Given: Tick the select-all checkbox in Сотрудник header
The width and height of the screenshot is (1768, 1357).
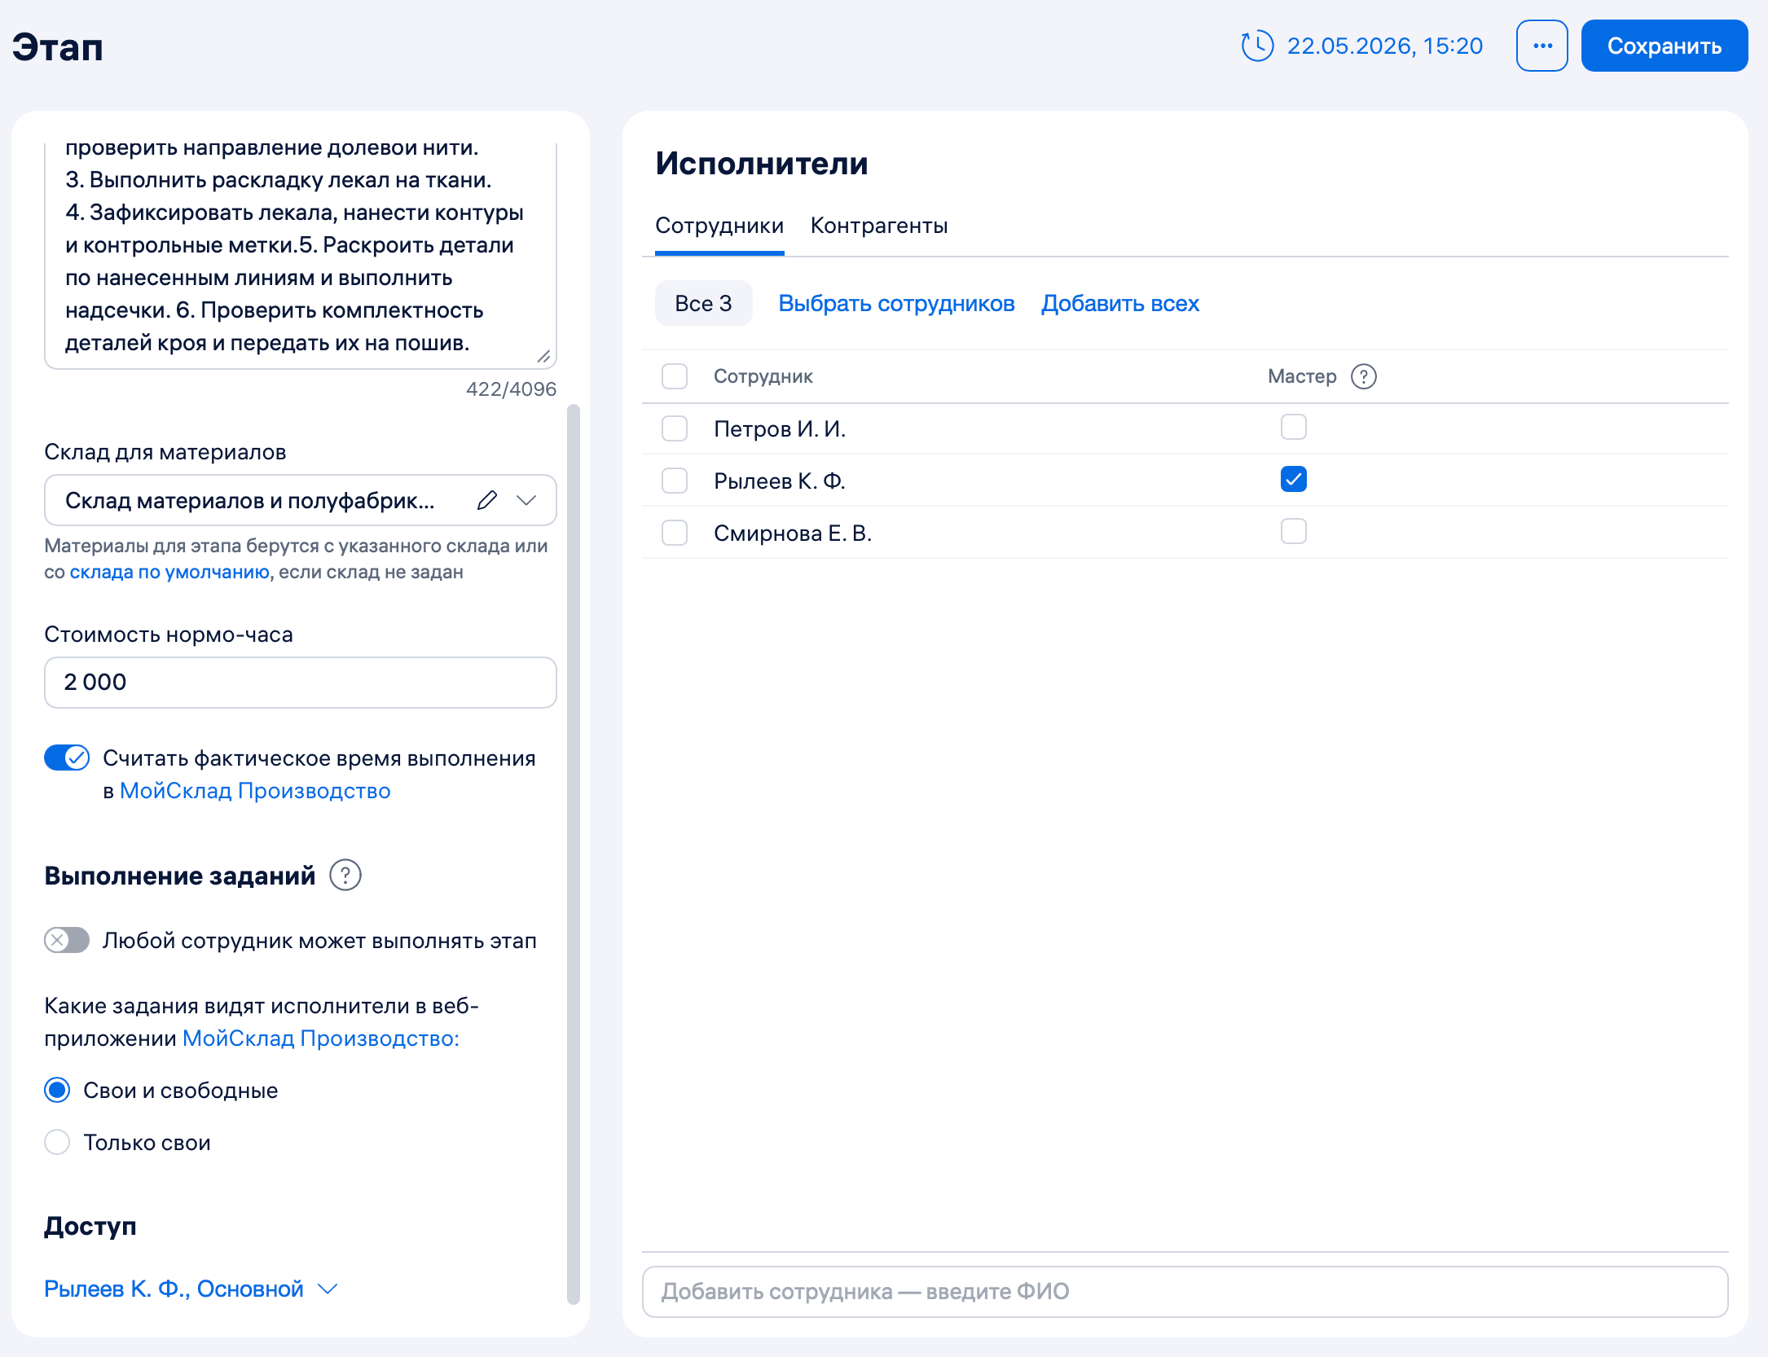Looking at the screenshot, I should click(x=675, y=376).
